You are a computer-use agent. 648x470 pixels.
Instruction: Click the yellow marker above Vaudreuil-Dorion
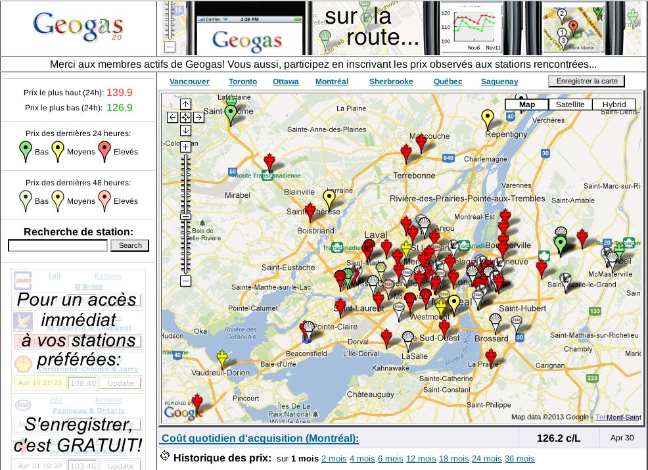coord(222,359)
